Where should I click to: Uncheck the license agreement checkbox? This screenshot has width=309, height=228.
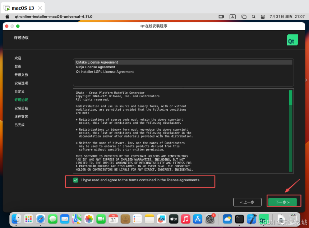[76, 180]
